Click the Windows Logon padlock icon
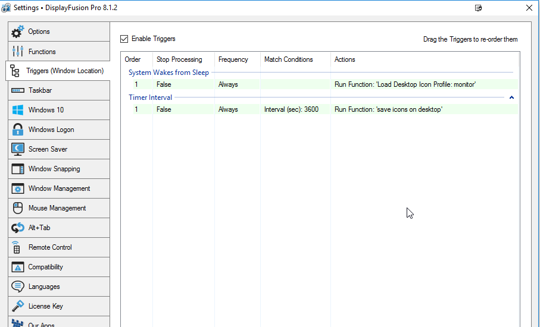The image size is (540, 327). [x=18, y=130]
